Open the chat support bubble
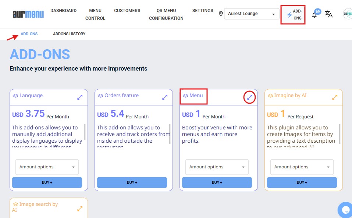This screenshot has height=218, width=352. pyautogui.click(x=345, y=210)
